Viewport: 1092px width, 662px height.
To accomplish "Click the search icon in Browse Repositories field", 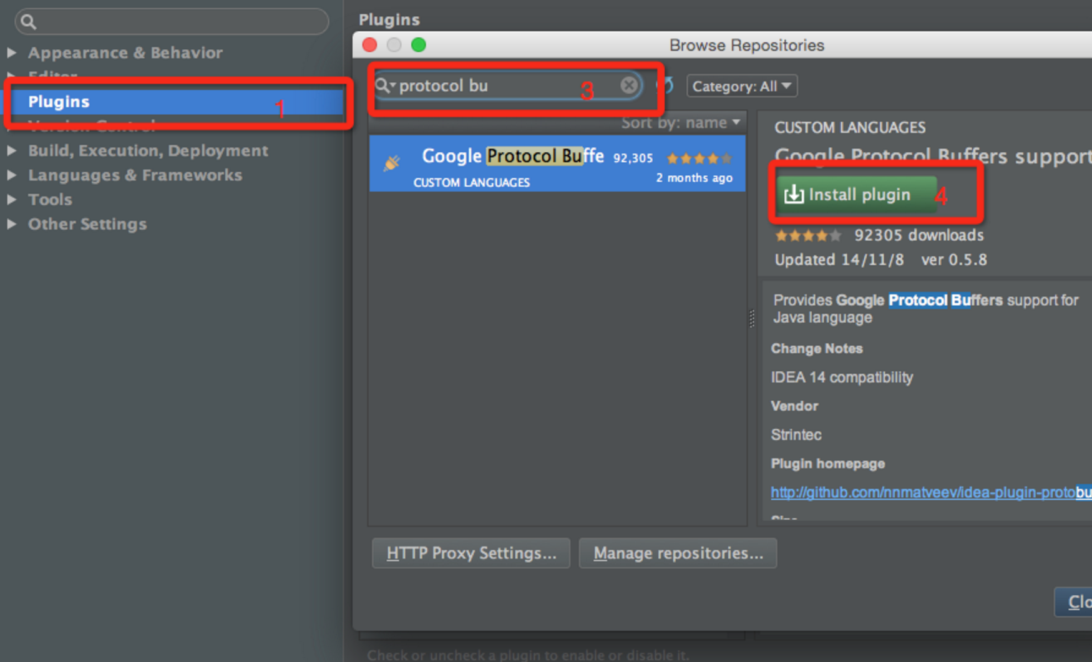I will 384,85.
